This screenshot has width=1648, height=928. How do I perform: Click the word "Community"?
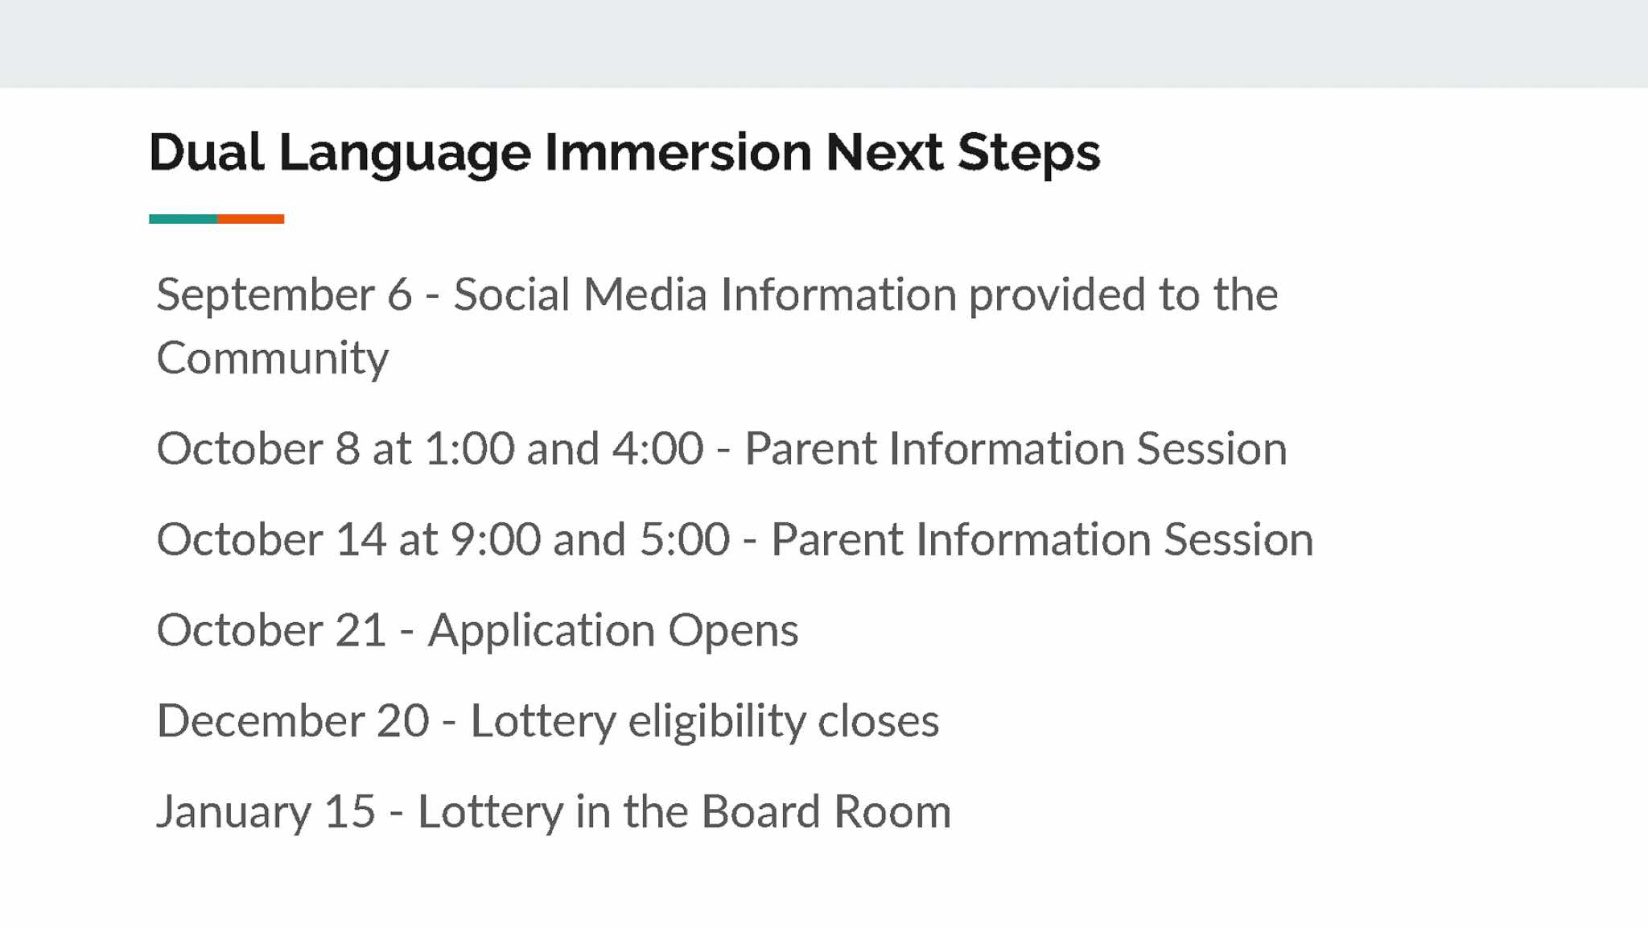[272, 358]
